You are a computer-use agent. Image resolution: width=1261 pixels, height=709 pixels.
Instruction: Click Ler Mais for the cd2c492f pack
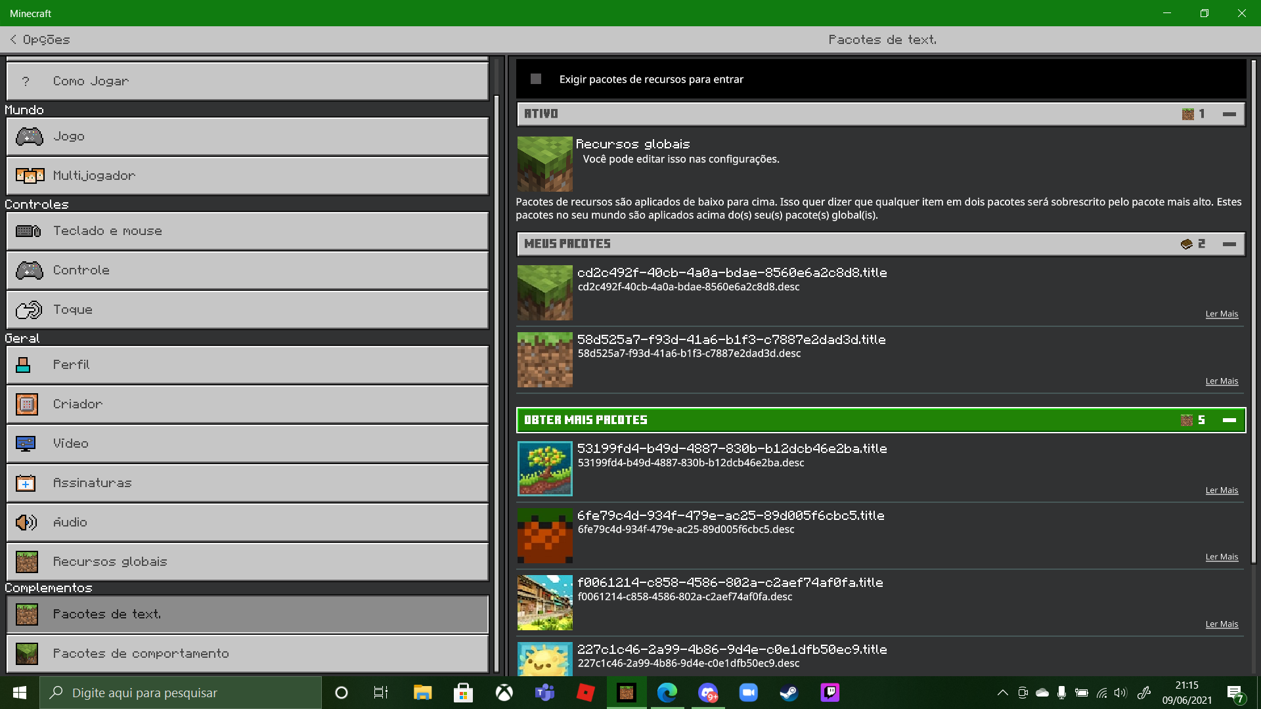click(x=1222, y=314)
